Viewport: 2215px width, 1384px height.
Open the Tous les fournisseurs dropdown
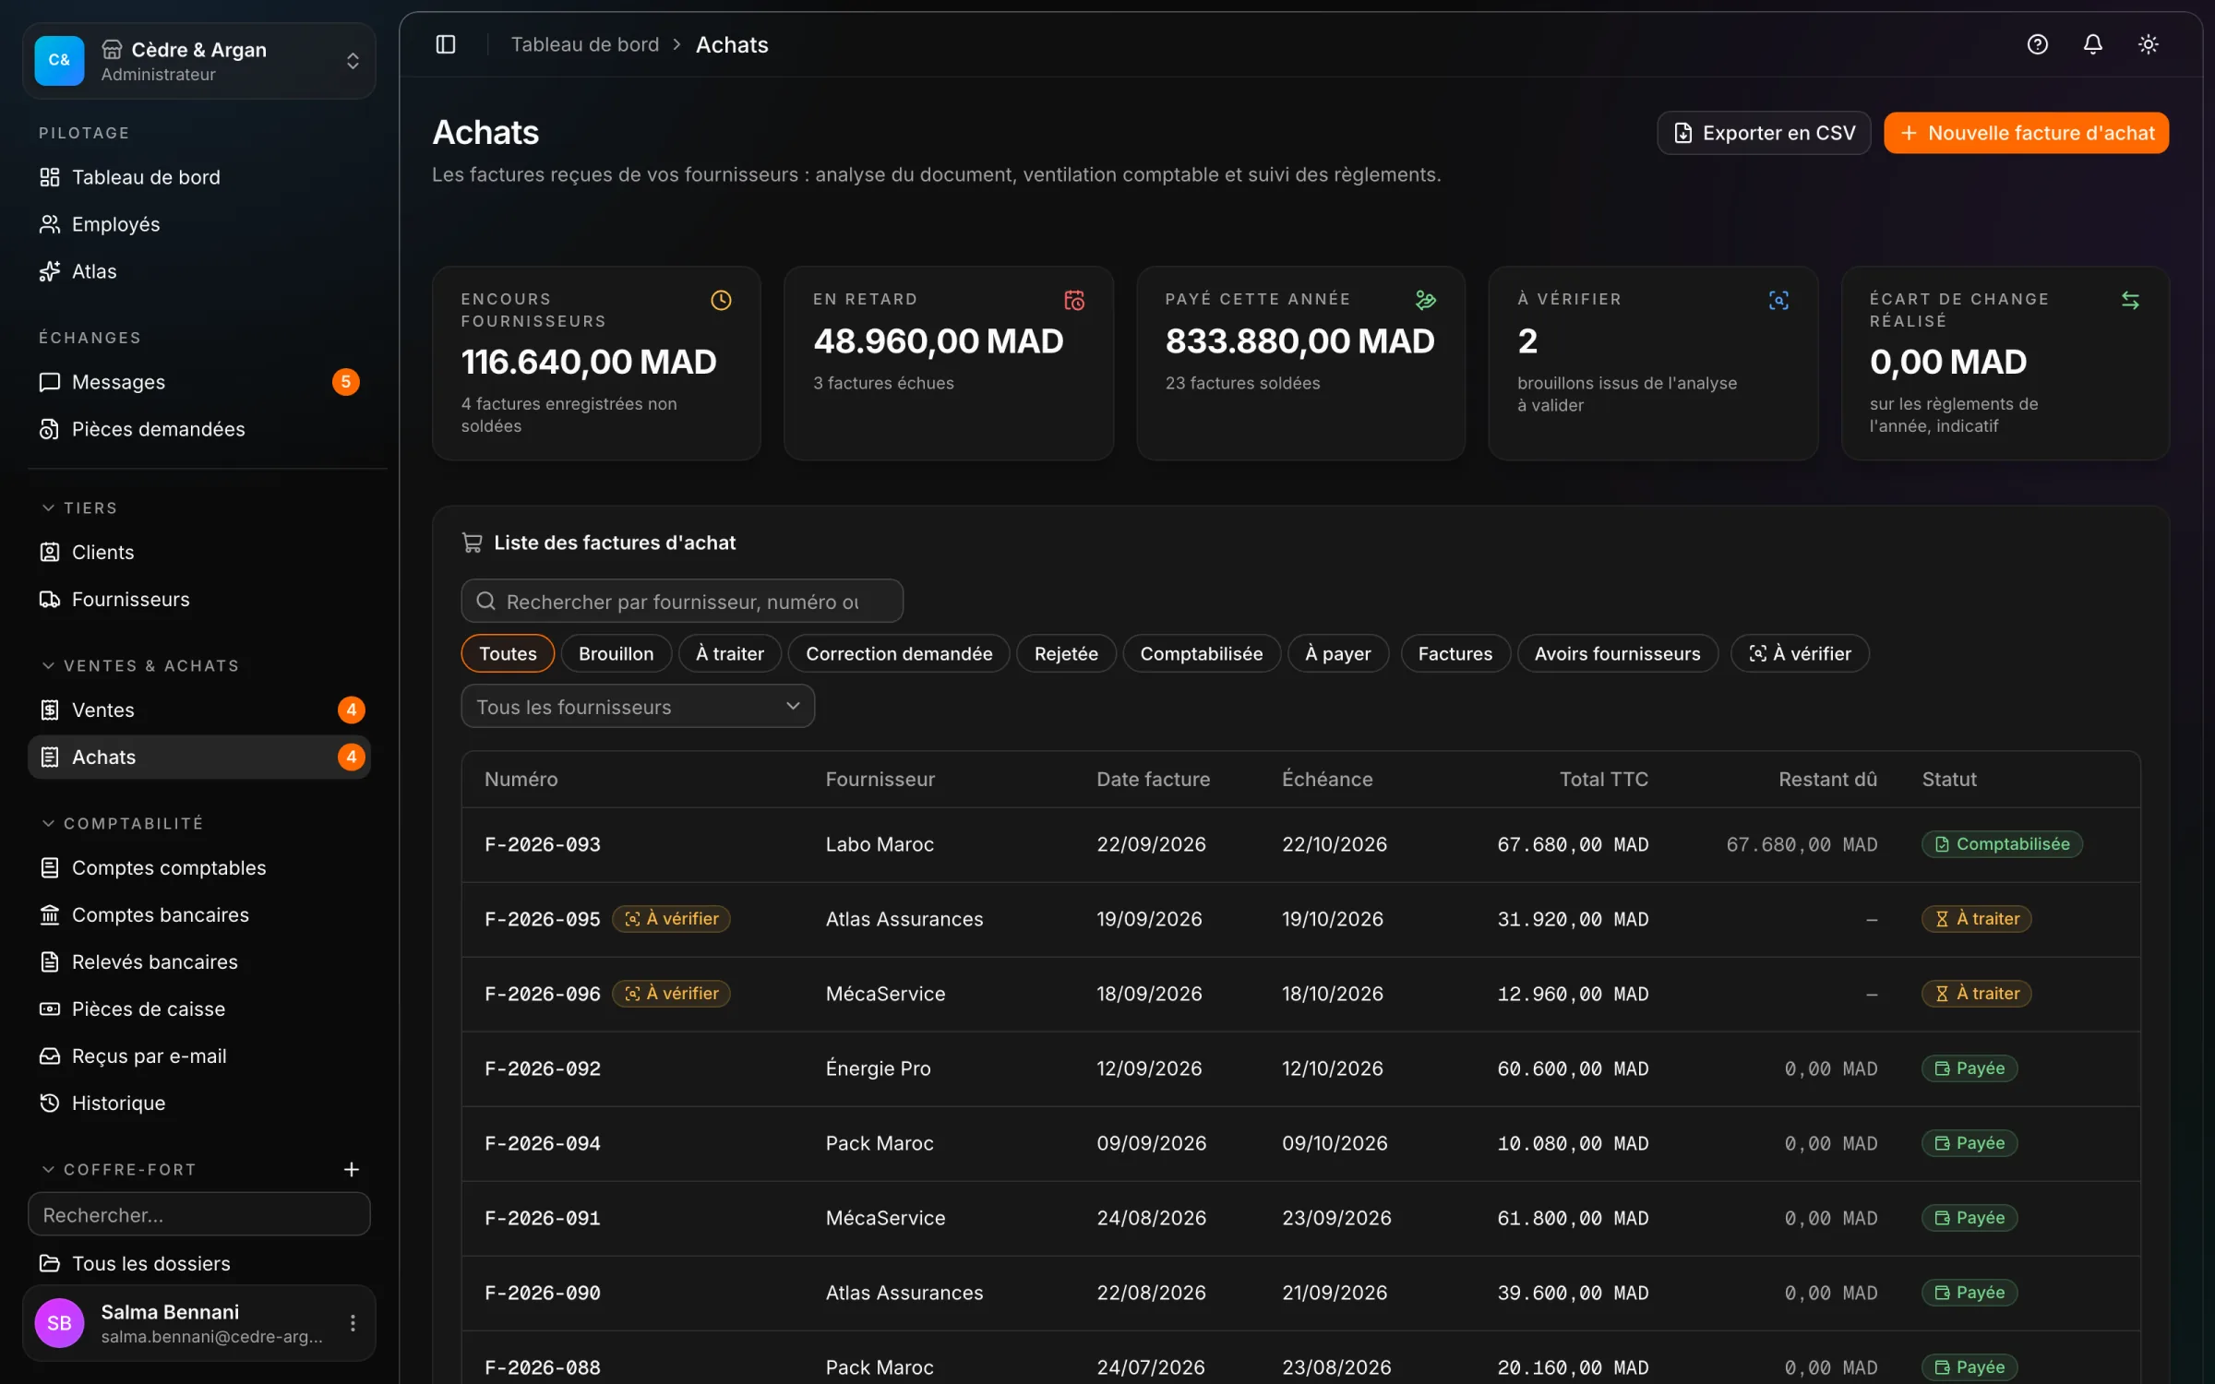638,707
